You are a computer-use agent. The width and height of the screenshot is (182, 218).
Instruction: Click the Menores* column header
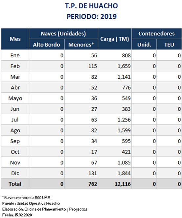(81, 44)
